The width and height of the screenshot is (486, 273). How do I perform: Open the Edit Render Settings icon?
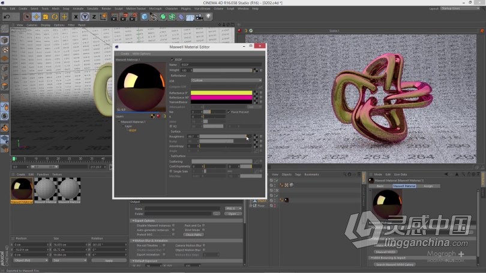coord(133,17)
